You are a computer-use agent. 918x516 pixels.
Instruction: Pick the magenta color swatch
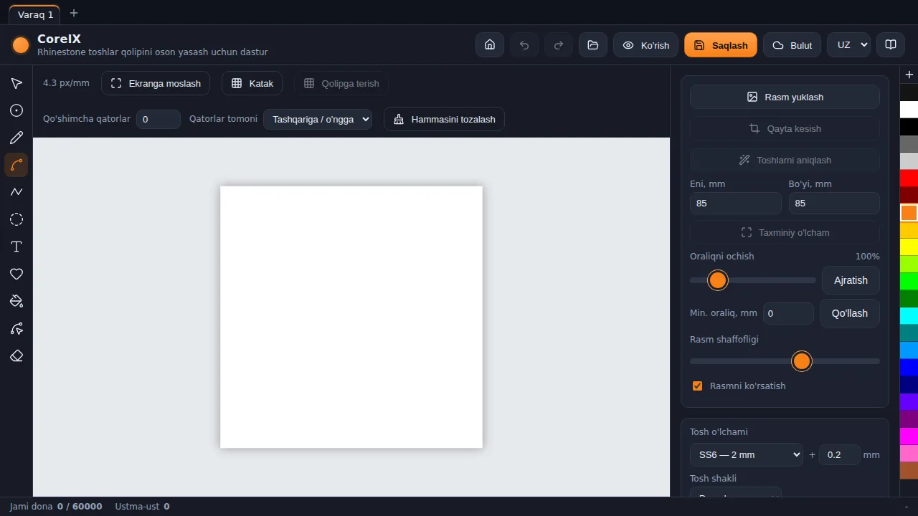(909, 436)
